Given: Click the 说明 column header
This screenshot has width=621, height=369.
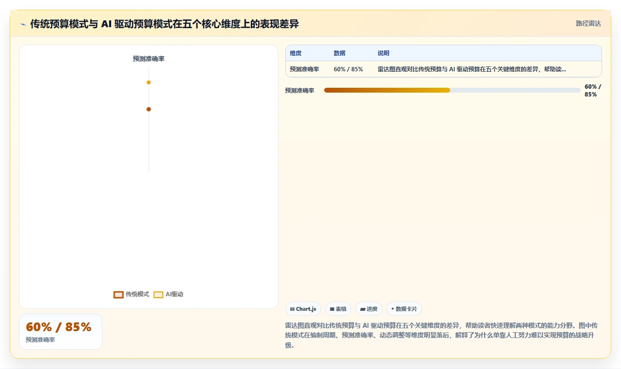Looking at the screenshot, I should [383, 53].
